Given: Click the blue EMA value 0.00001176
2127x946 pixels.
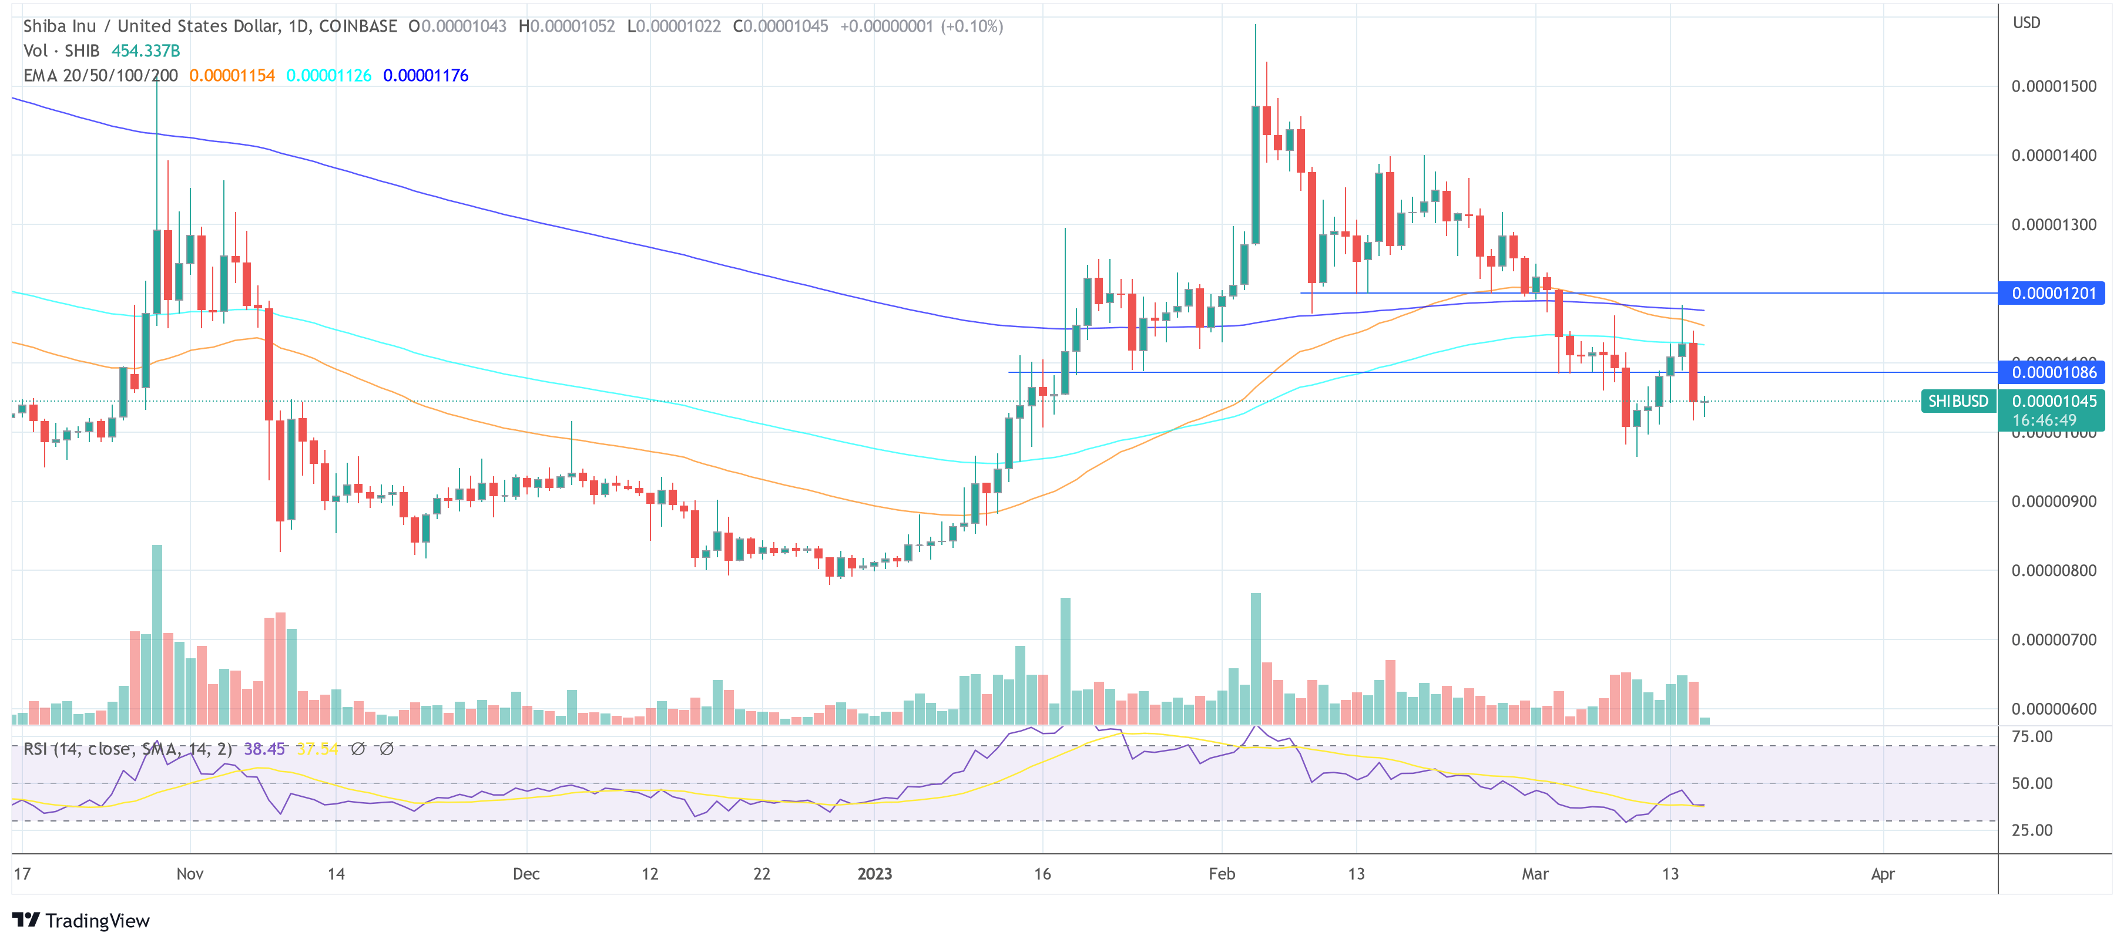Looking at the screenshot, I should pos(425,75).
